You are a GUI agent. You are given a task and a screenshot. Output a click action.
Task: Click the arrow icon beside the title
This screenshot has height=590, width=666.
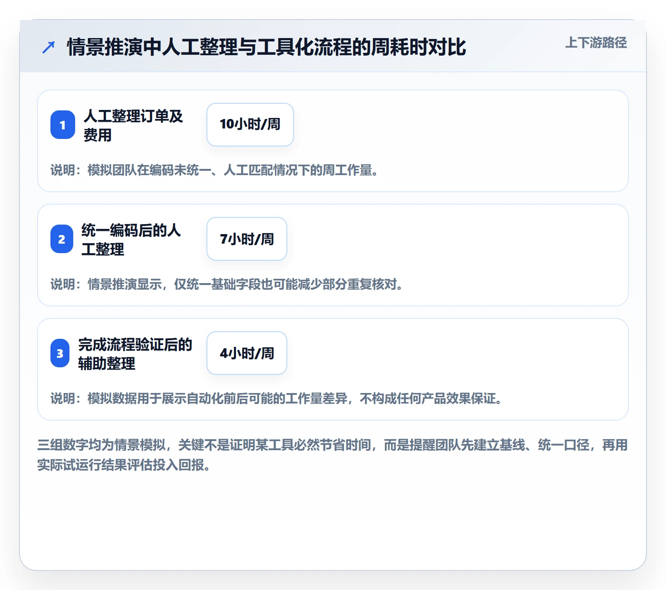click(49, 47)
